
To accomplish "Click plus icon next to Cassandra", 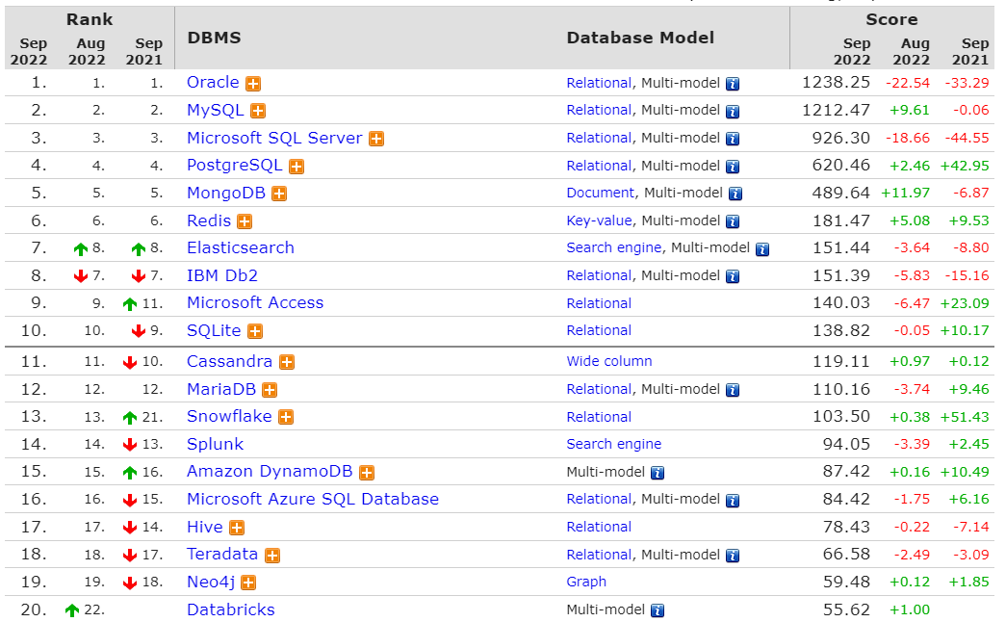I will [287, 363].
